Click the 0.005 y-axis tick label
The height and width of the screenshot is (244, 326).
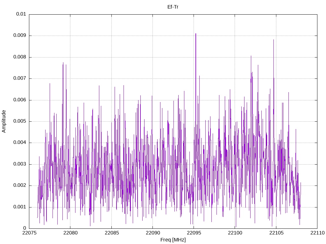[20, 121]
